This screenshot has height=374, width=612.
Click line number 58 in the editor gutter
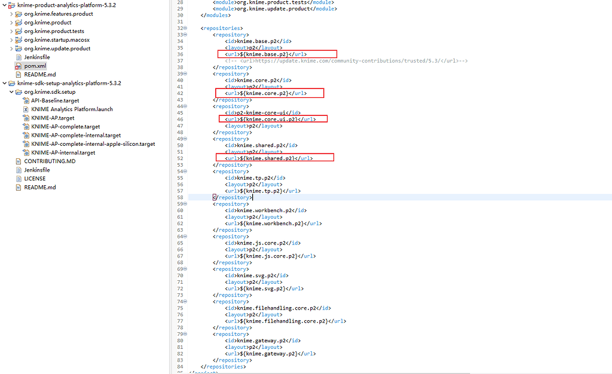pyautogui.click(x=179, y=197)
